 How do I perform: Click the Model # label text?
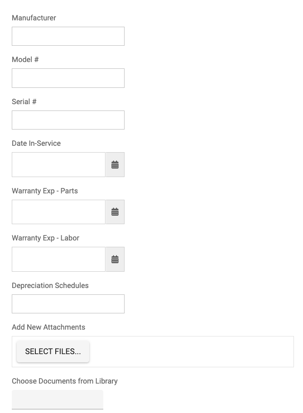click(25, 60)
